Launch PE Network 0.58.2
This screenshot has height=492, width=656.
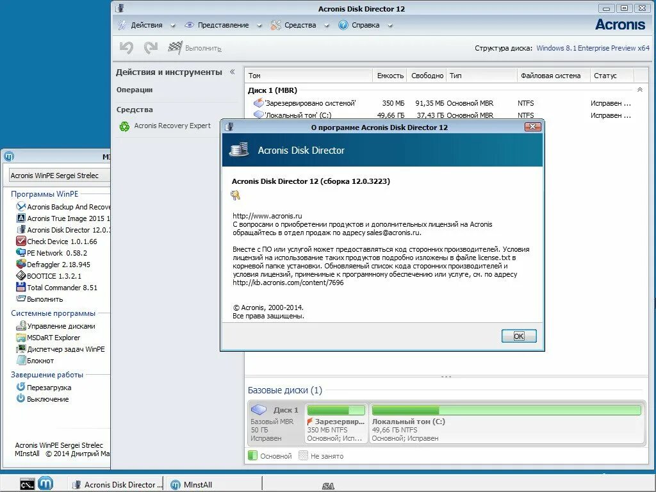(x=51, y=253)
